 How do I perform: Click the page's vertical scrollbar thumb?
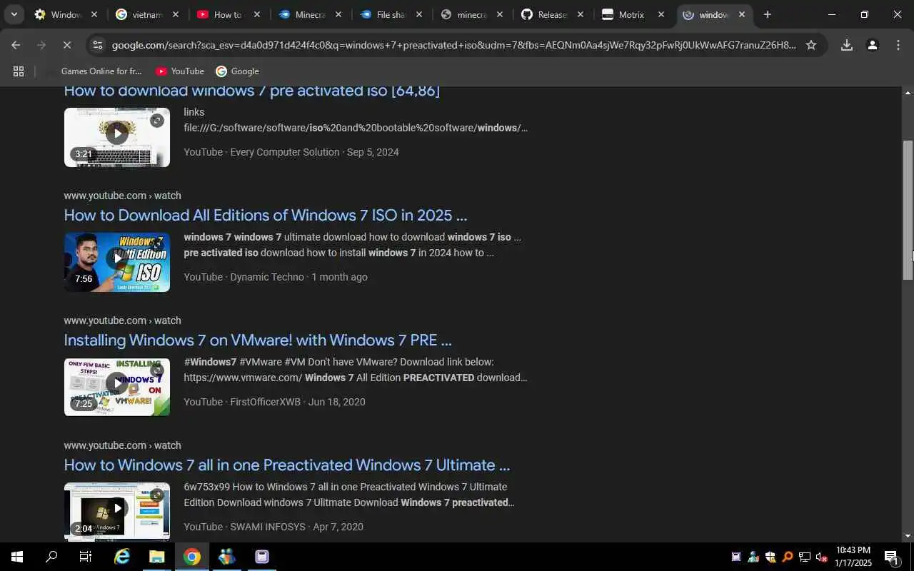coord(908,210)
